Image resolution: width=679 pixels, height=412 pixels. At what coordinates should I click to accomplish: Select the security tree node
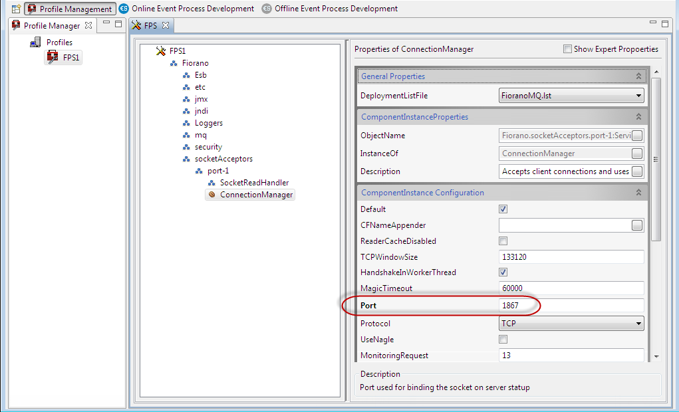pyautogui.click(x=208, y=147)
